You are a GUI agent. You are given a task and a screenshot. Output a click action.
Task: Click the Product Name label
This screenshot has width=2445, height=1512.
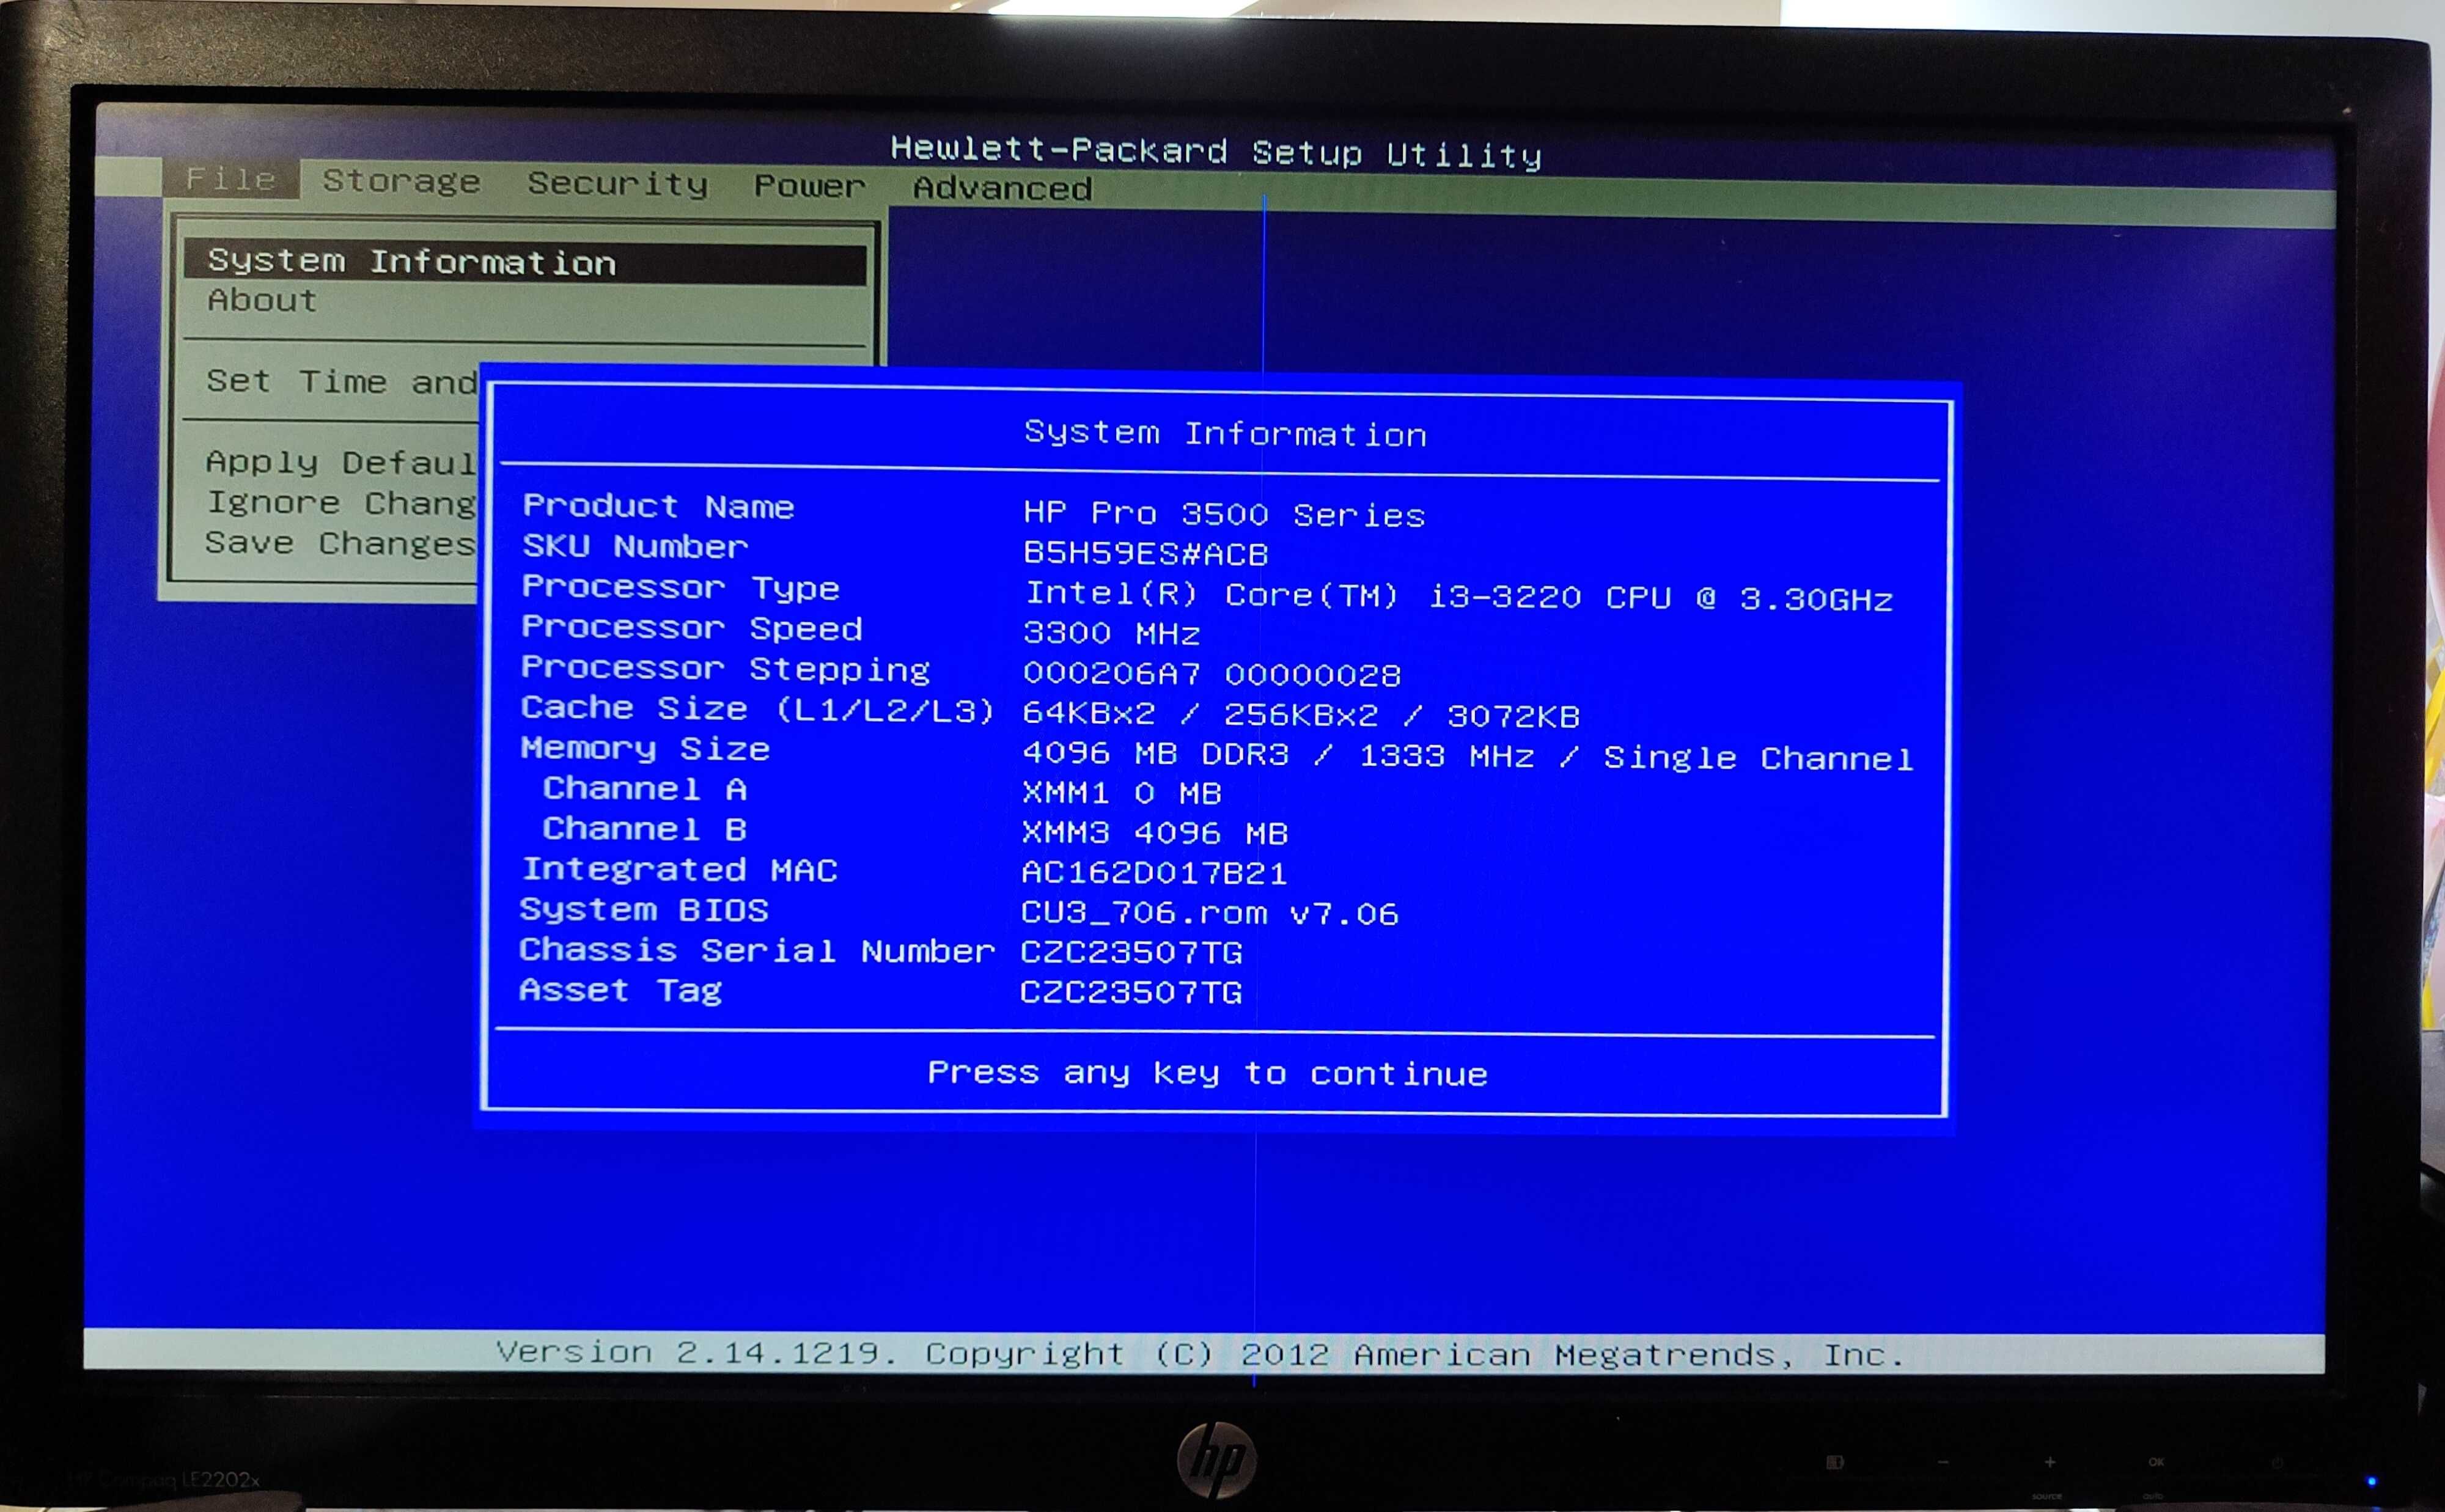tap(658, 506)
